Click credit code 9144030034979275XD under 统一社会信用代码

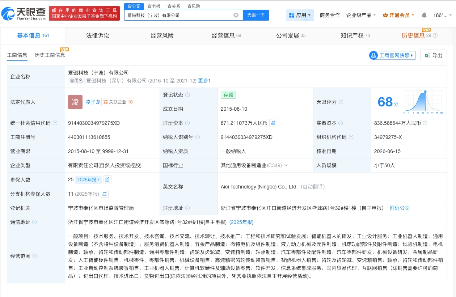94,123
